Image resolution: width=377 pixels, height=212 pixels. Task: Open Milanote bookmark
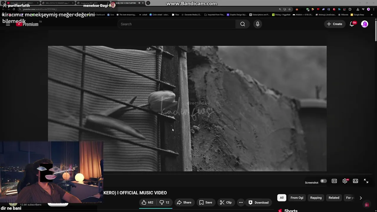pos(343,15)
